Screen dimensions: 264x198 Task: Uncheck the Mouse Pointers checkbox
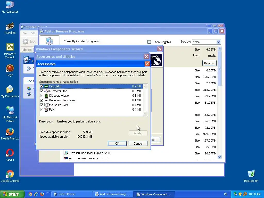(42, 105)
